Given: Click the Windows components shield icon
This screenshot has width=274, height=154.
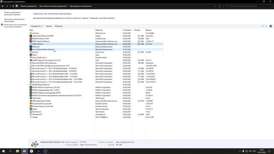Looking at the screenshot, I should pyautogui.click(x=2, y=25).
